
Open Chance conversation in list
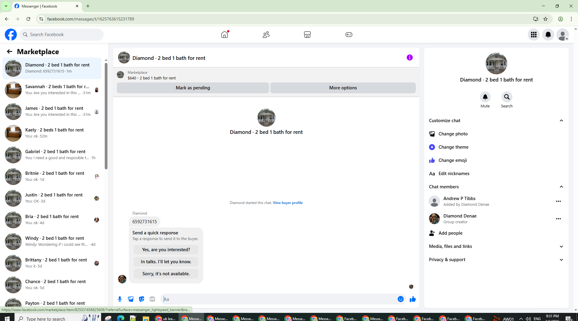click(52, 285)
